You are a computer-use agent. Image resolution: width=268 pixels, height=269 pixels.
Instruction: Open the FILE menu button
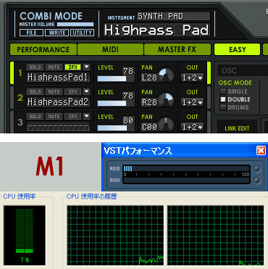pos(31,33)
